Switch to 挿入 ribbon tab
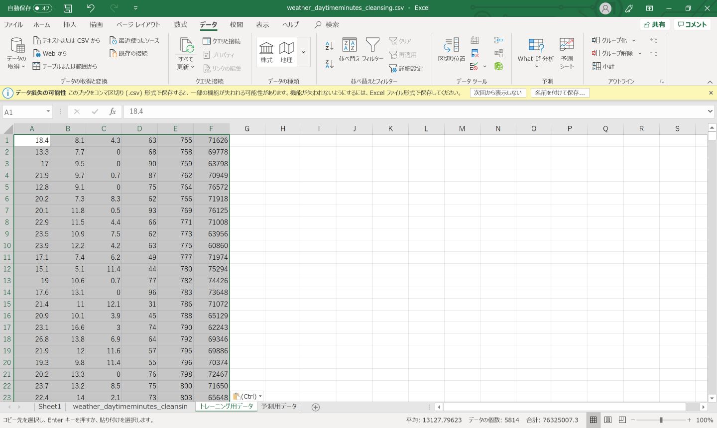717x428 pixels. pyautogui.click(x=70, y=24)
